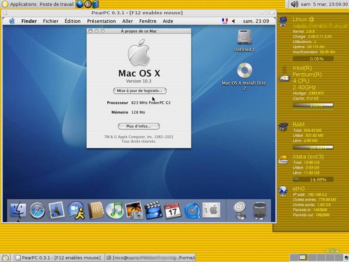Open System Preferences in the Dock
The image size is (349, 262).
pyautogui.click(x=212, y=210)
